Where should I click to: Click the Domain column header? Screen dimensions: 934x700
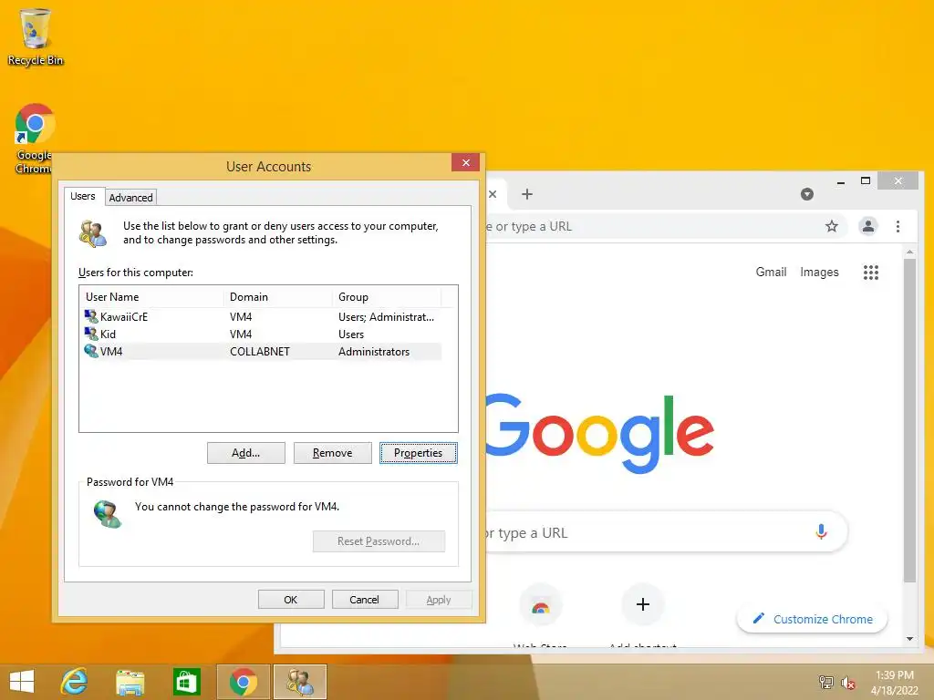(x=277, y=296)
